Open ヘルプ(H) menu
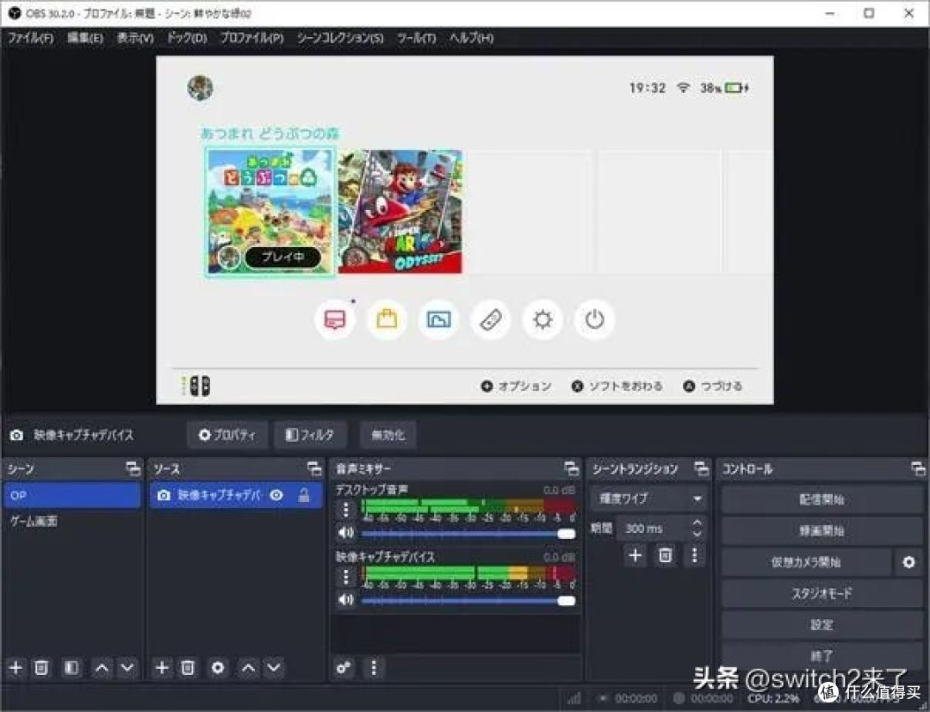 point(472,38)
